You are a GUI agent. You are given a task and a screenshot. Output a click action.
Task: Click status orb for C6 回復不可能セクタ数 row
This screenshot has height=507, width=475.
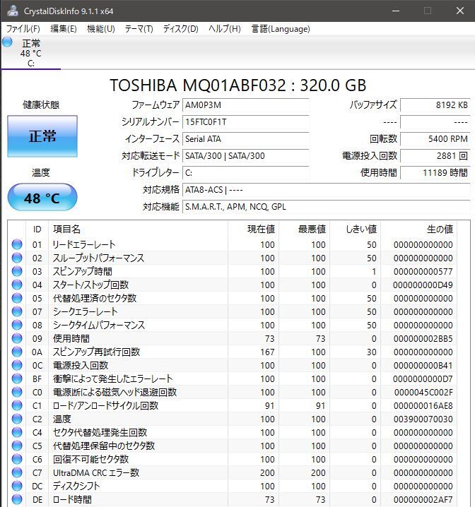click(17, 459)
